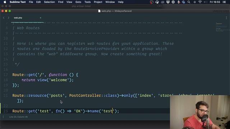
Task: Click the 'only' method on line 21
Action: 128,96
